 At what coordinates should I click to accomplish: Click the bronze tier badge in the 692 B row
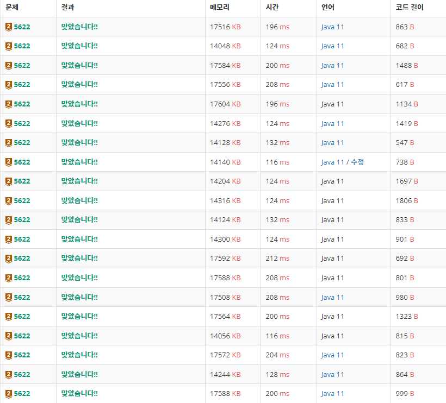[x=9, y=259]
